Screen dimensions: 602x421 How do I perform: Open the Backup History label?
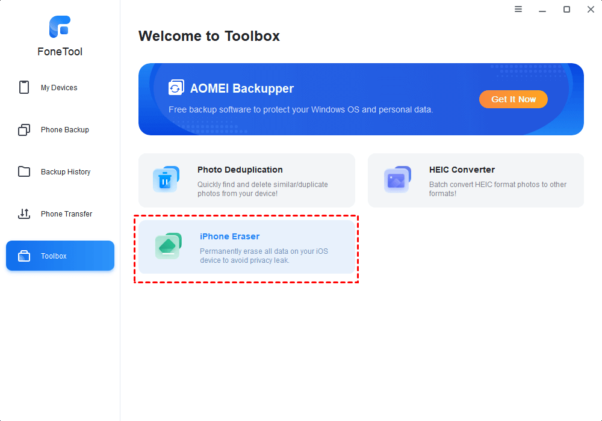[x=66, y=172]
